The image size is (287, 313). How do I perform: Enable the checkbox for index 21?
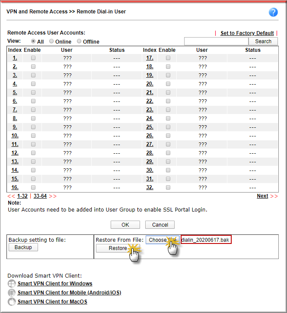coord(168,92)
